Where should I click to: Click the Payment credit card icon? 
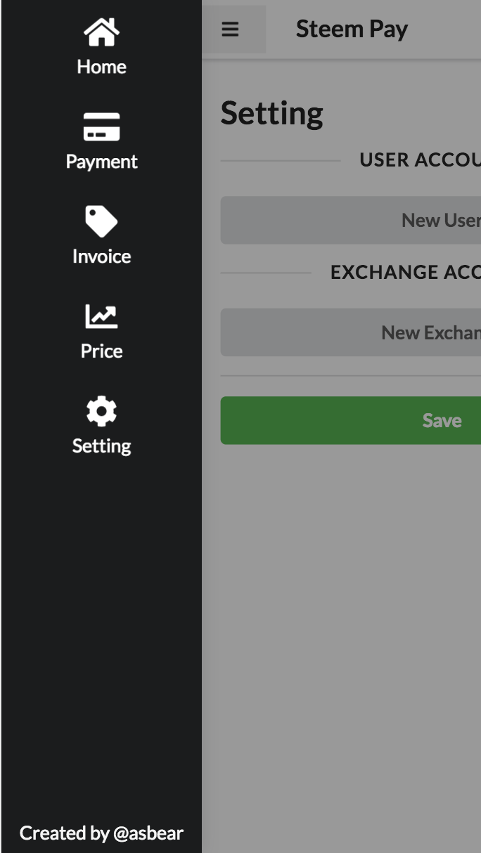(101, 127)
